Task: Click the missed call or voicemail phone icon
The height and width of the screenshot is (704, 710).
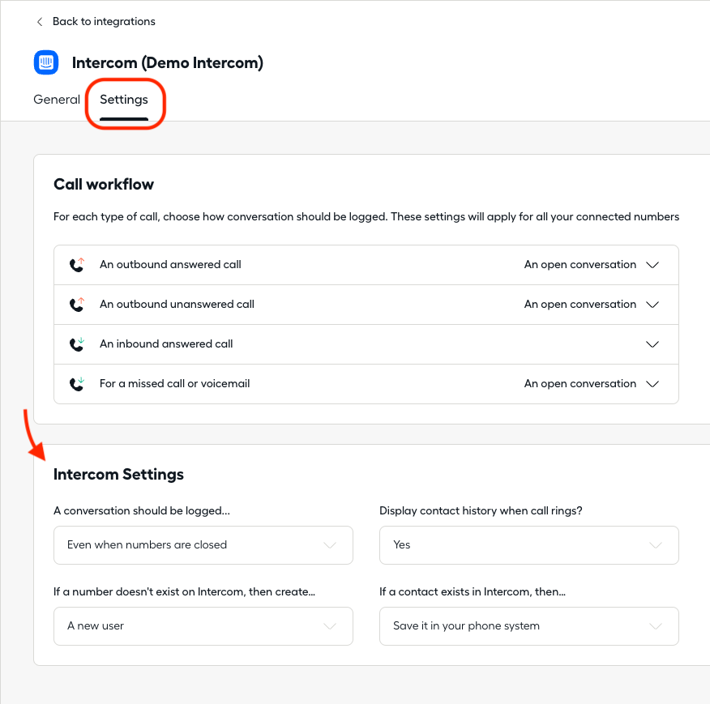Action: (x=77, y=384)
